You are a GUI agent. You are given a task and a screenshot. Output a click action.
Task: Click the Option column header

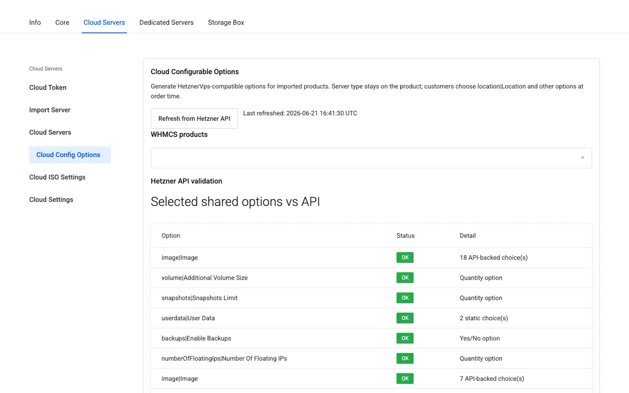[x=171, y=235]
